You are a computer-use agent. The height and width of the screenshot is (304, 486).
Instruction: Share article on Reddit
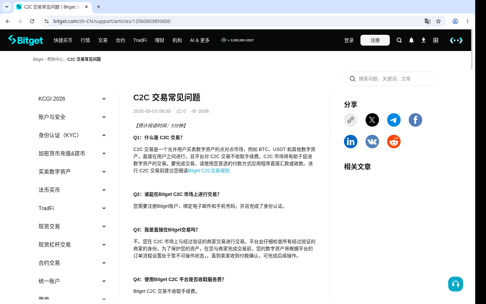[x=394, y=142]
